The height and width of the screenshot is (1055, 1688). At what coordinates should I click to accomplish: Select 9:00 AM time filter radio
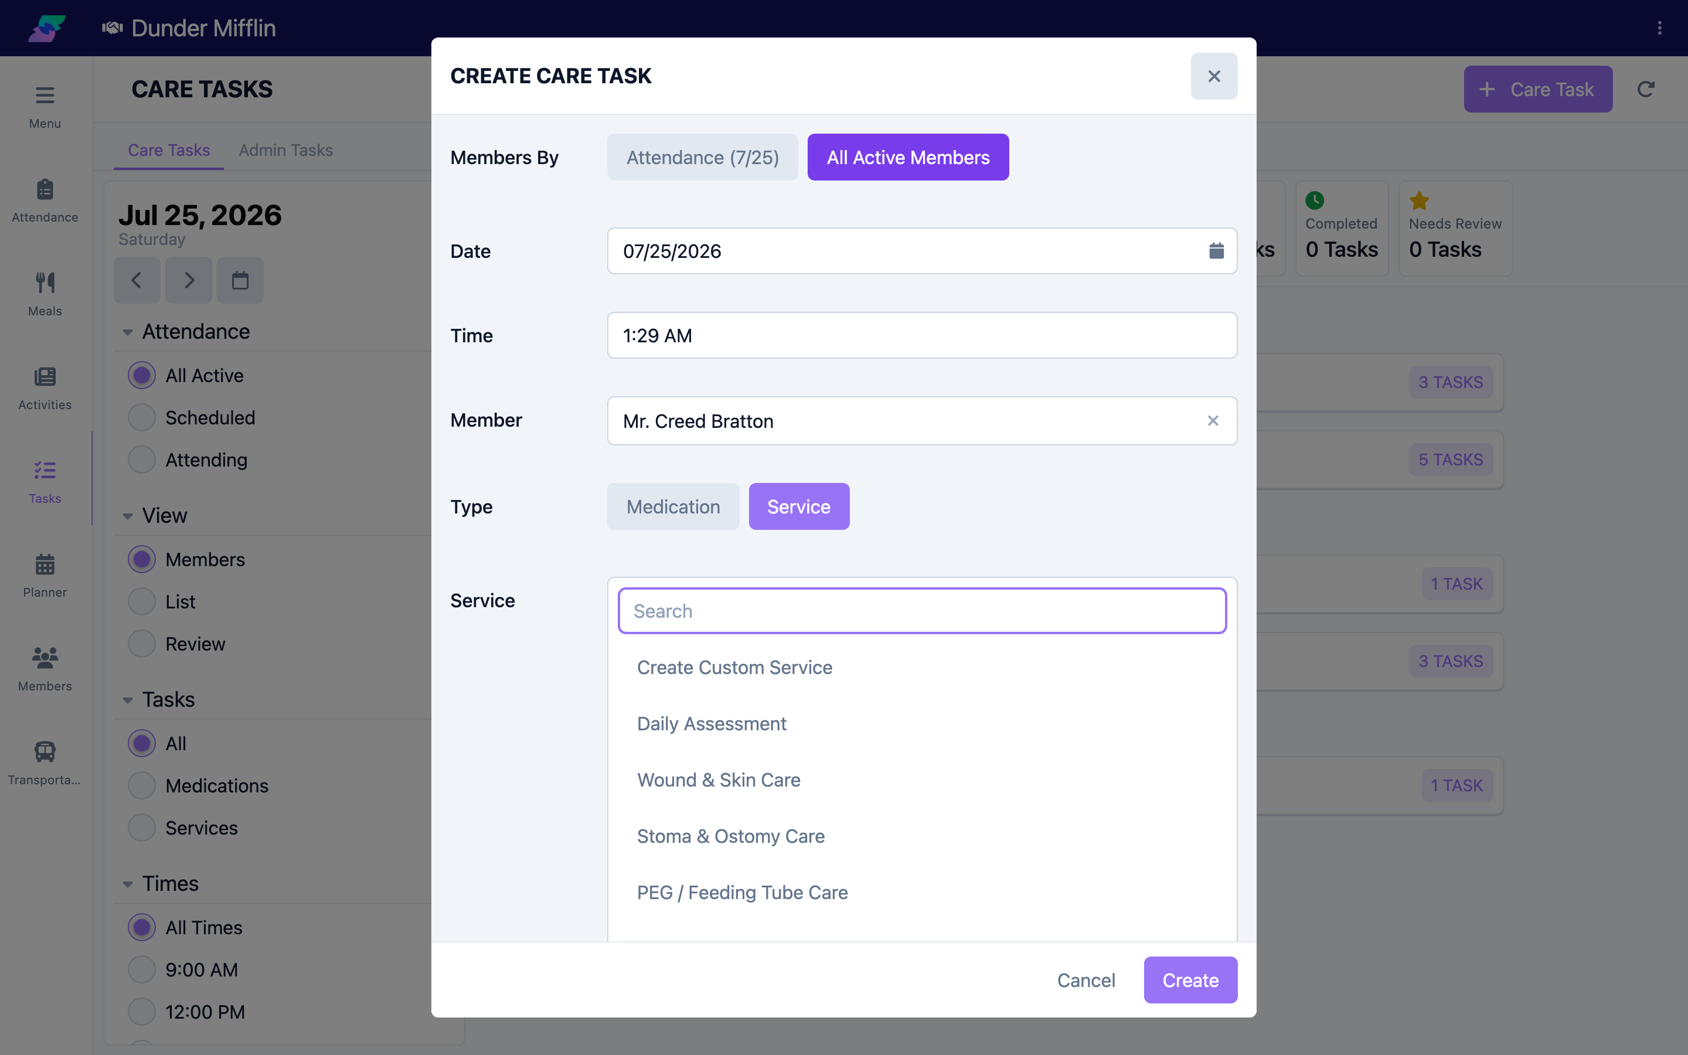click(x=142, y=970)
